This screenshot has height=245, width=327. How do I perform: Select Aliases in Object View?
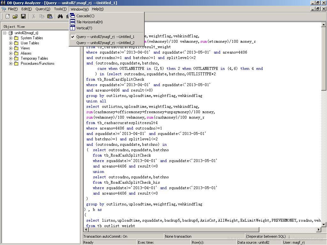[26, 53]
